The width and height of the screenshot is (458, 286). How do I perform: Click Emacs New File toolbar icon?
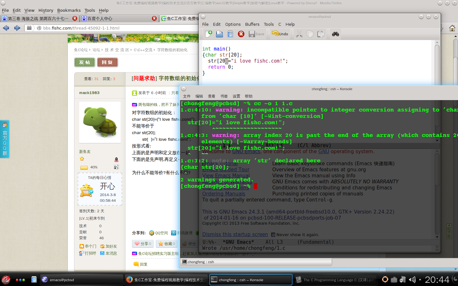[209, 34]
